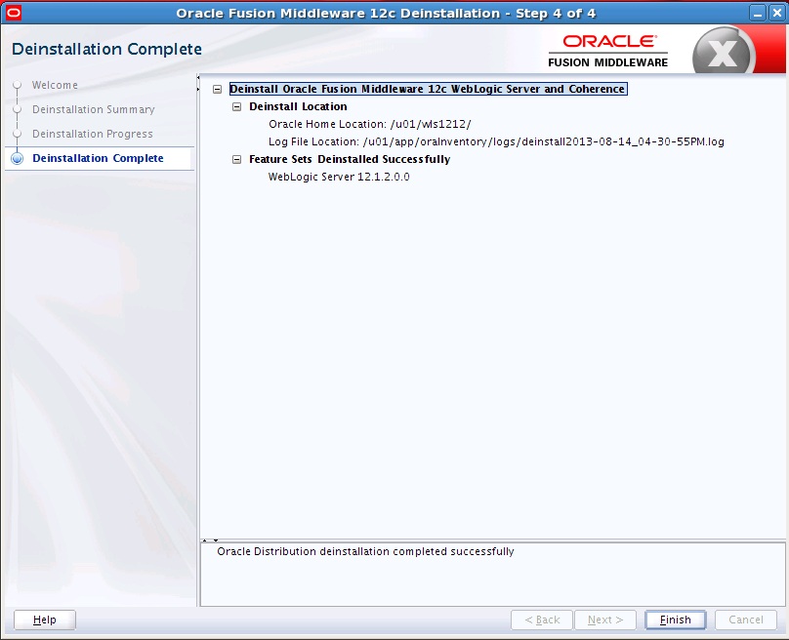Click the message pane collapse arrows
789x640 pixels.
[x=210, y=540]
